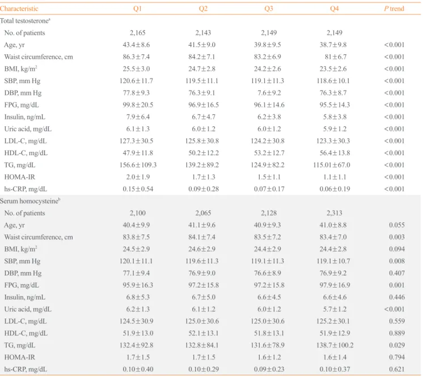
Task: Click the 'P trend' column header
Action: pos(394,8)
